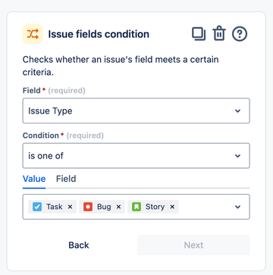Click the duplicate component icon
Viewport: 273px width, 275px height.
point(199,34)
